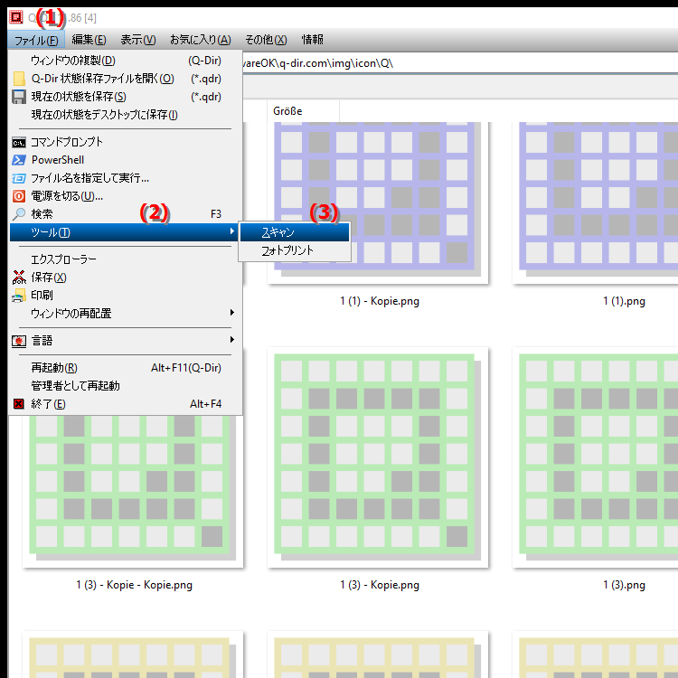Click file name 1 (3) - Kopie.png label

[x=380, y=585]
